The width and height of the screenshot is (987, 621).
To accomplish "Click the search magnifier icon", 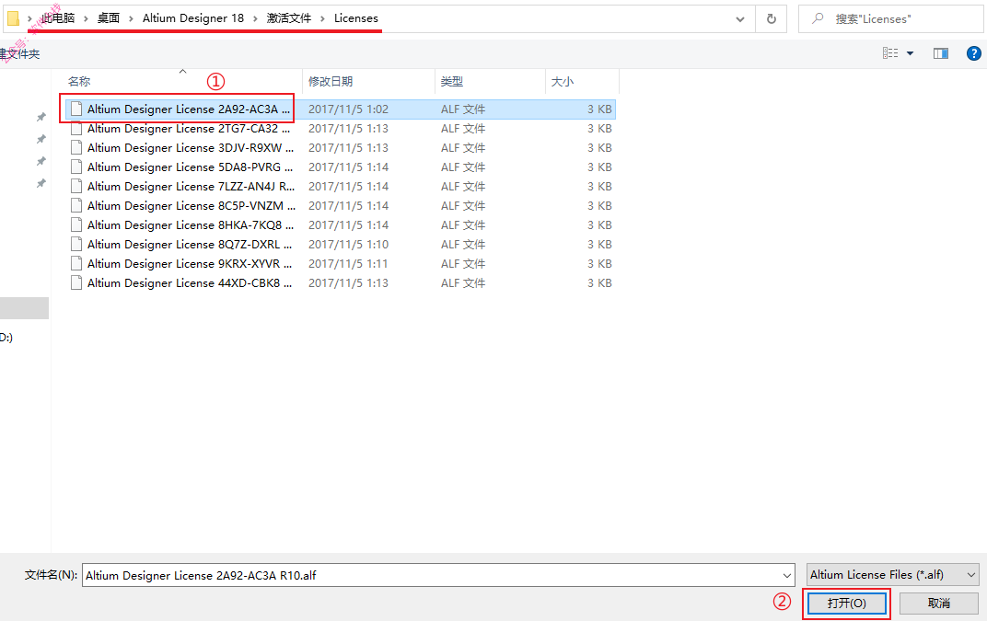I will click(x=818, y=19).
